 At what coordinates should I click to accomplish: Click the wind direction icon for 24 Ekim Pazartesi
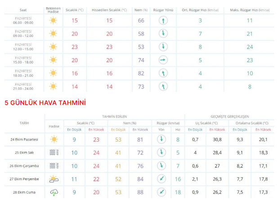pyautogui.click(x=161, y=140)
